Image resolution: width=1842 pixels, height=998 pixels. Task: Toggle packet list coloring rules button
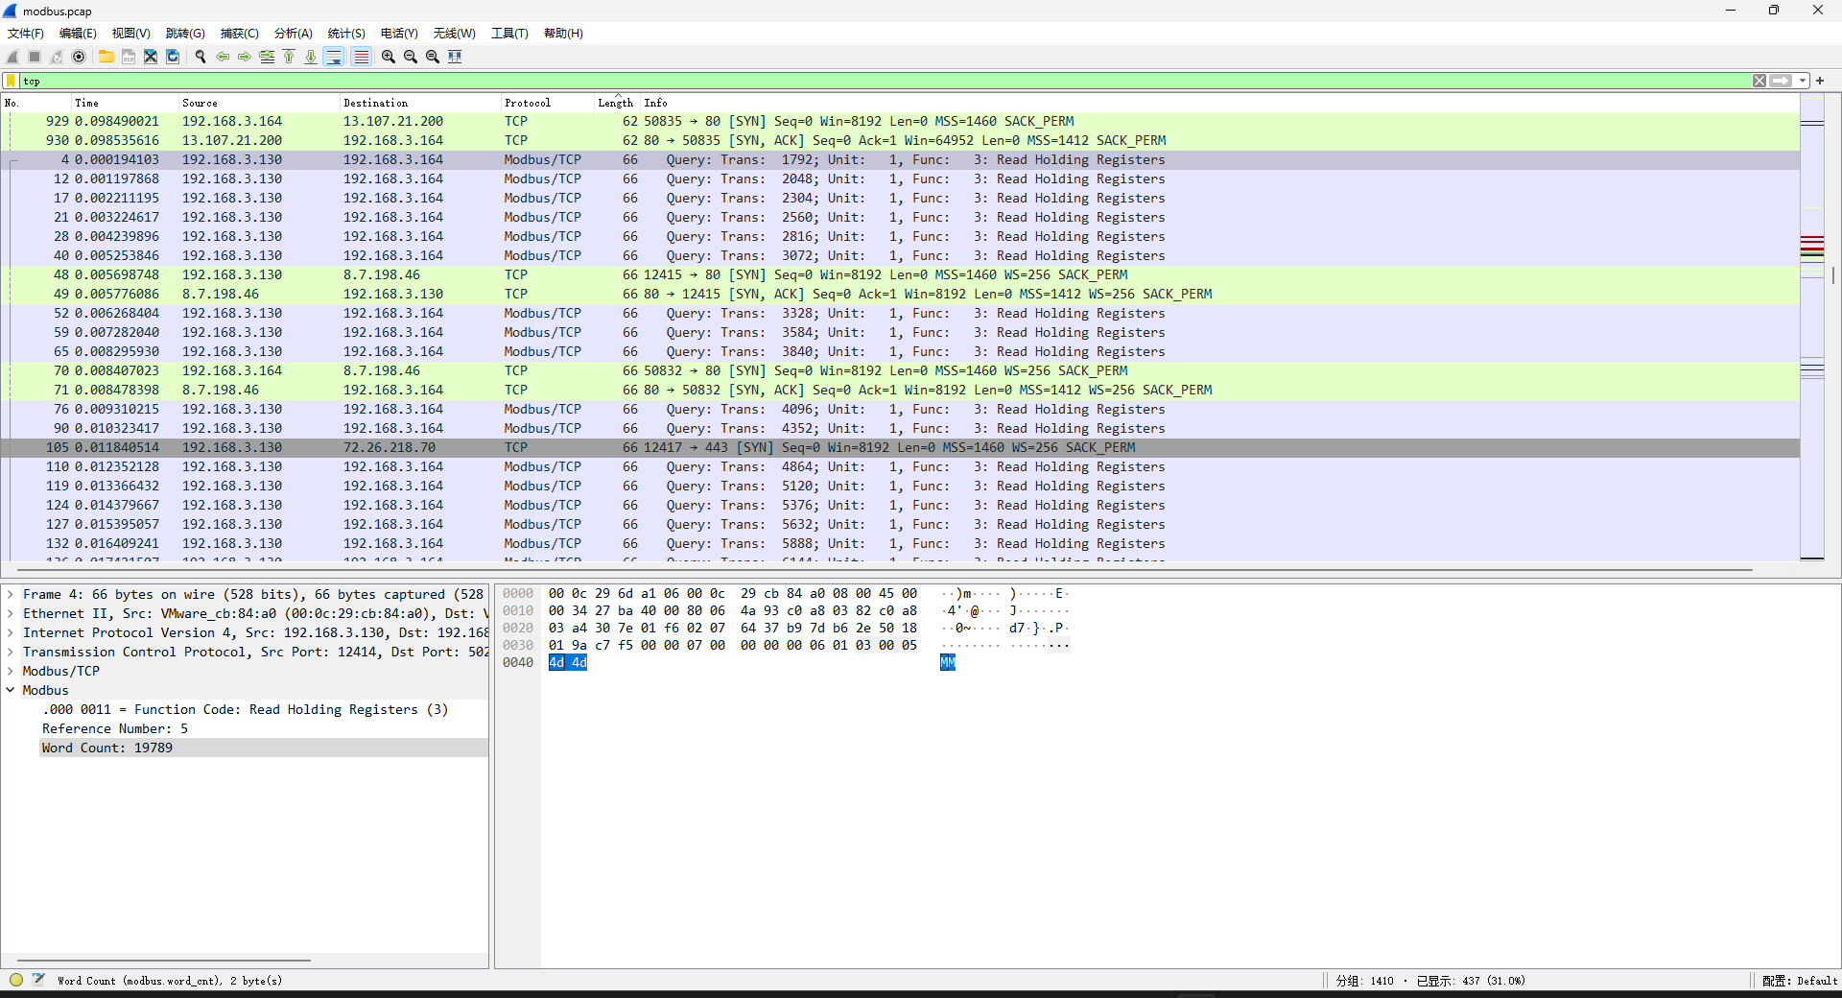[361, 57]
